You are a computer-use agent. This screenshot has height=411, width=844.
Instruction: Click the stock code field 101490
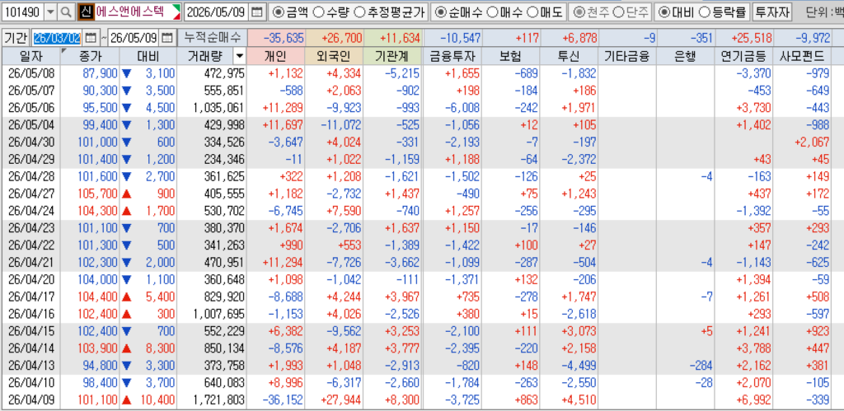[23, 12]
